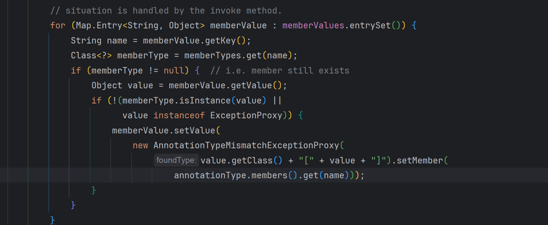Click the setMember method call
548x225 pixels.
click(420, 161)
